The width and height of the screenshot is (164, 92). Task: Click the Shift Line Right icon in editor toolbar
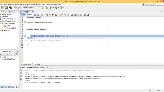click(x=75, y=15)
